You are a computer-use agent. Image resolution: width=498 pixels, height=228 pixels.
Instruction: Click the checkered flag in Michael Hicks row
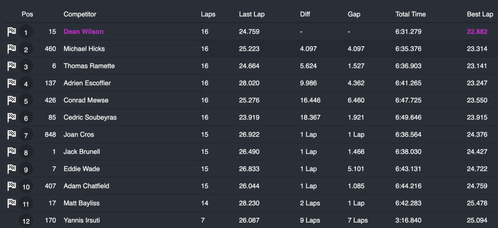pyautogui.click(x=12, y=49)
